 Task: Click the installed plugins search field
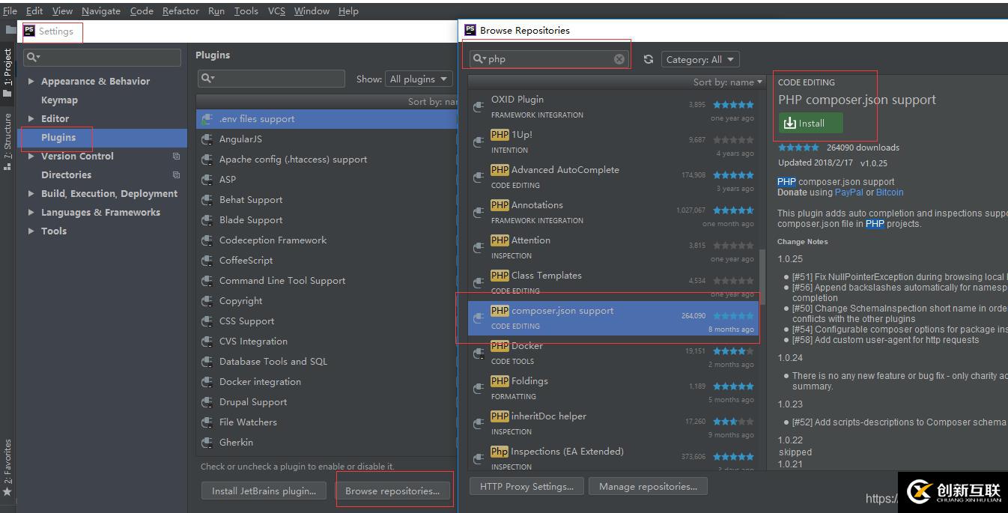pos(271,78)
